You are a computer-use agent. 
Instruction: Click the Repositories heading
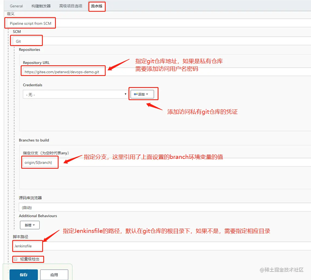point(29,50)
